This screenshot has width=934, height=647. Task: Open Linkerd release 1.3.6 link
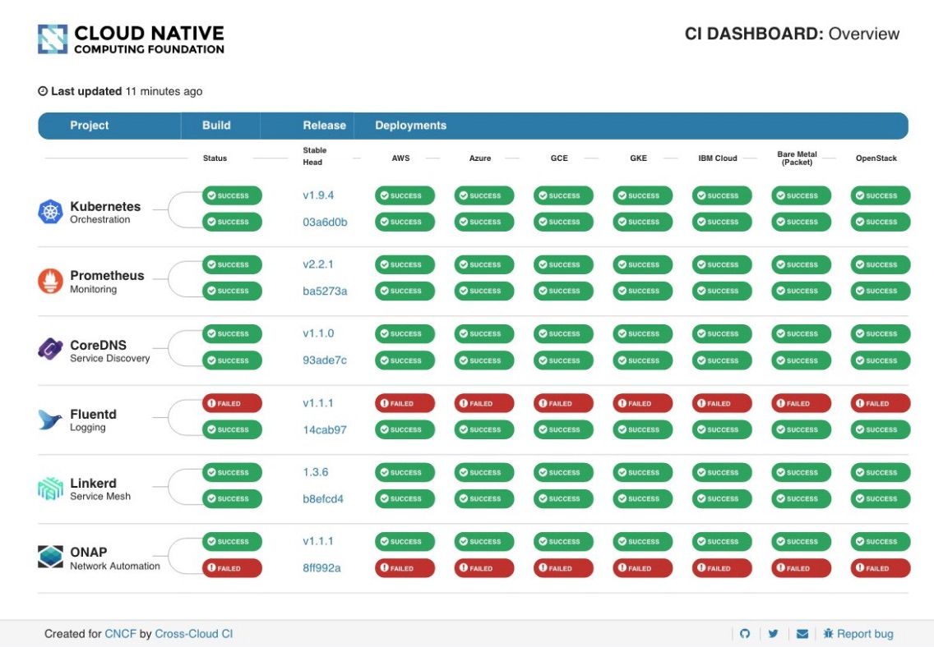315,472
